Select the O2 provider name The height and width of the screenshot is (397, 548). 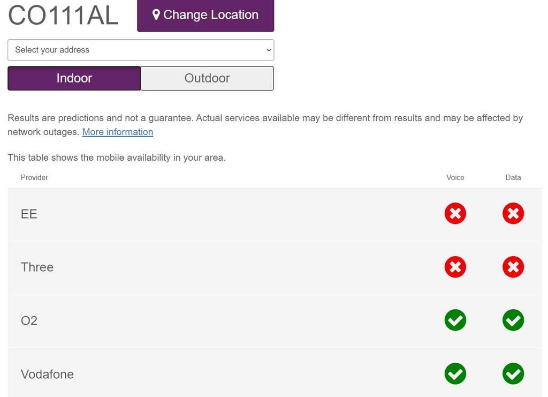click(x=29, y=321)
